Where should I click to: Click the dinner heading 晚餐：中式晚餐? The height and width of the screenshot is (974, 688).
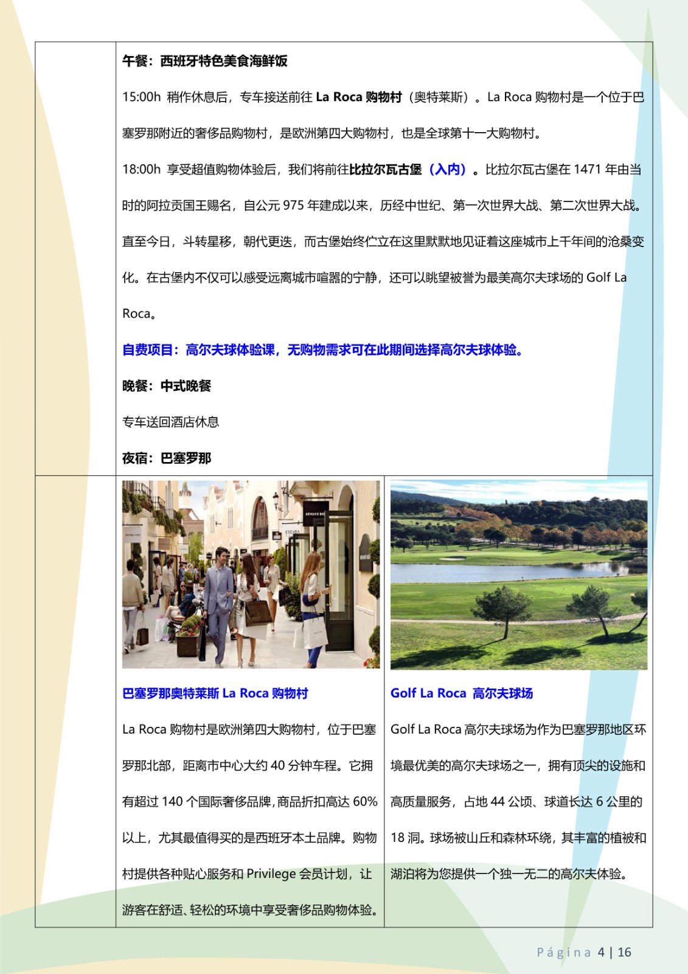(x=167, y=386)
